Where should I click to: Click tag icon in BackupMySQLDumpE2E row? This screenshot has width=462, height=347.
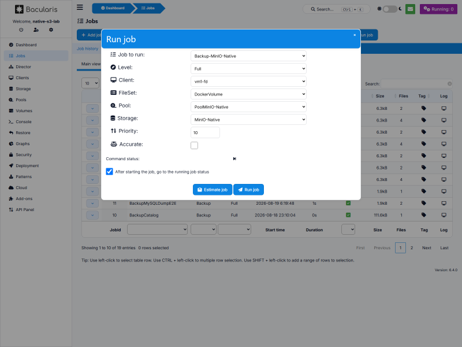pos(424,203)
